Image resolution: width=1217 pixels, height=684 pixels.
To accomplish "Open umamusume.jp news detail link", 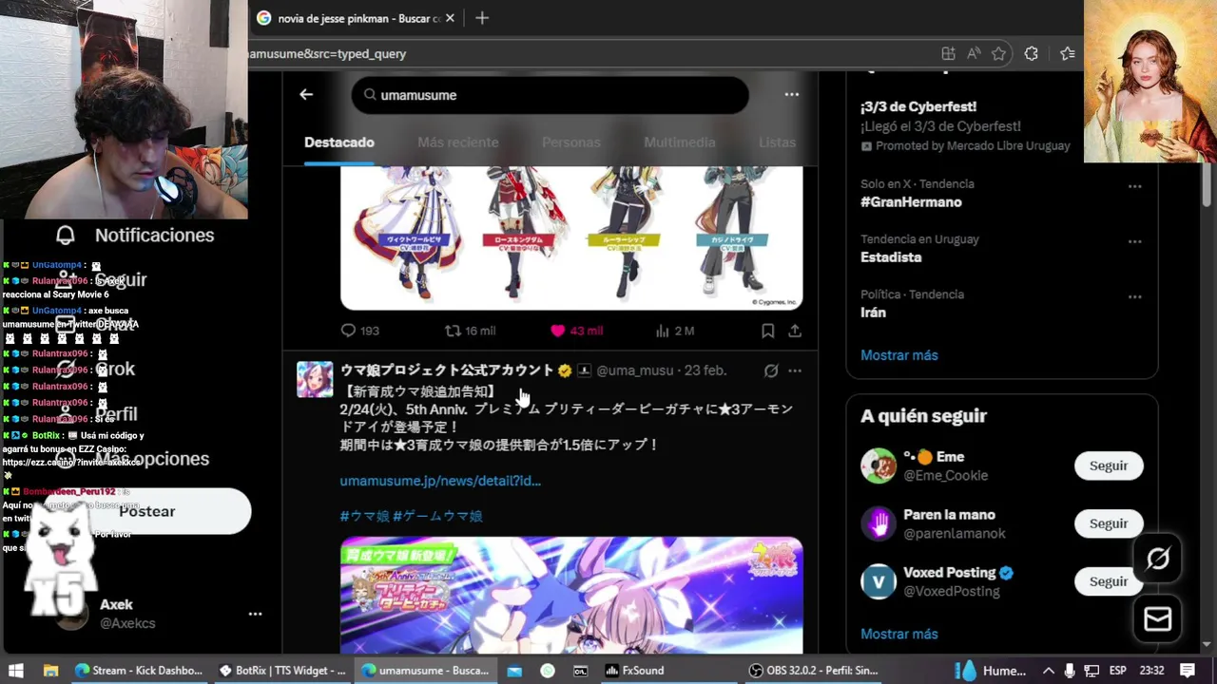I will coord(440,481).
